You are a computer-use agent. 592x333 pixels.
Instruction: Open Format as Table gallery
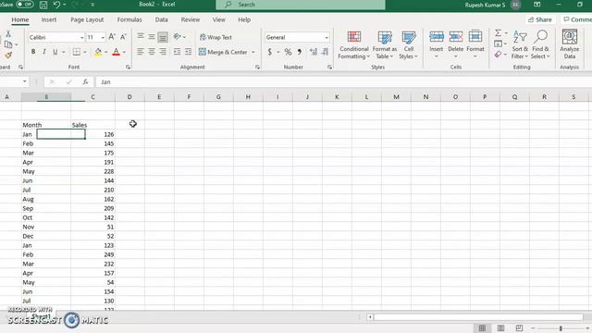click(385, 45)
